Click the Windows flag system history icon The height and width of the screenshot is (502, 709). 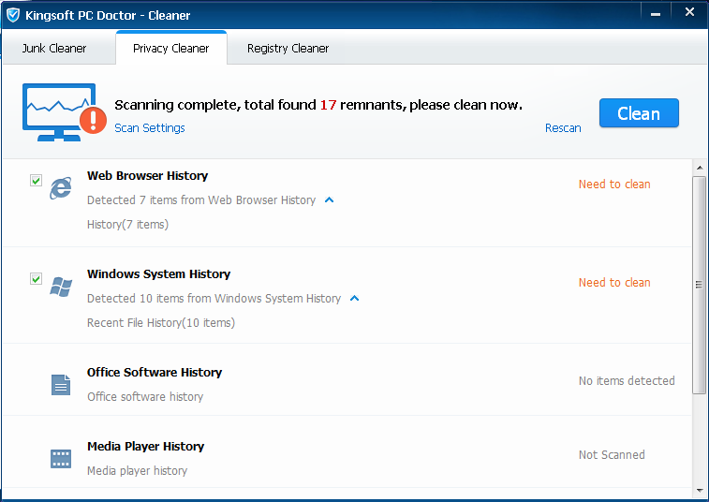pyautogui.click(x=61, y=287)
